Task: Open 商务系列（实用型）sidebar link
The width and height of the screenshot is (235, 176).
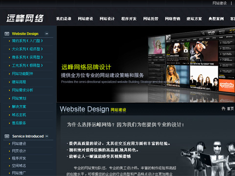Action: (x=27, y=57)
